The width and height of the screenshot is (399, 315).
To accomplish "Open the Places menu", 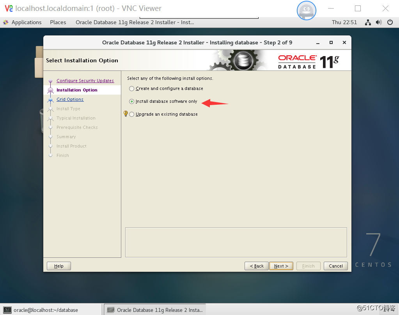I will [58, 22].
